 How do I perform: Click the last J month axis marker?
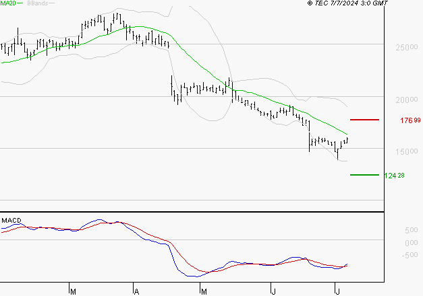point(337,291)
